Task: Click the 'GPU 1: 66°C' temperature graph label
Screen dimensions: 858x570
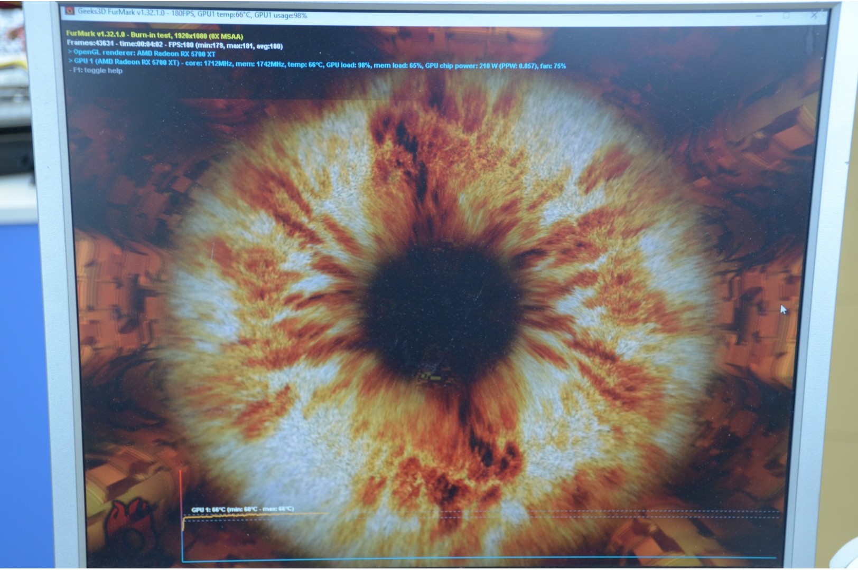Action: pos(243,509)
